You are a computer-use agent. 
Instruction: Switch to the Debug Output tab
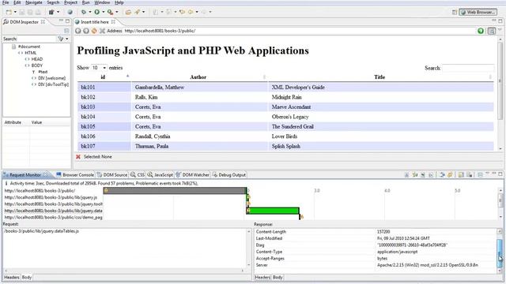[229, 175]
